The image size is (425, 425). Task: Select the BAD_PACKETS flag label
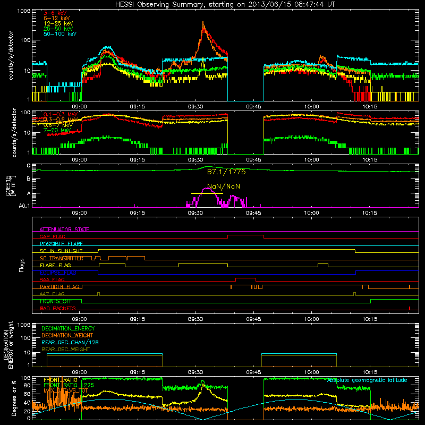58,309
